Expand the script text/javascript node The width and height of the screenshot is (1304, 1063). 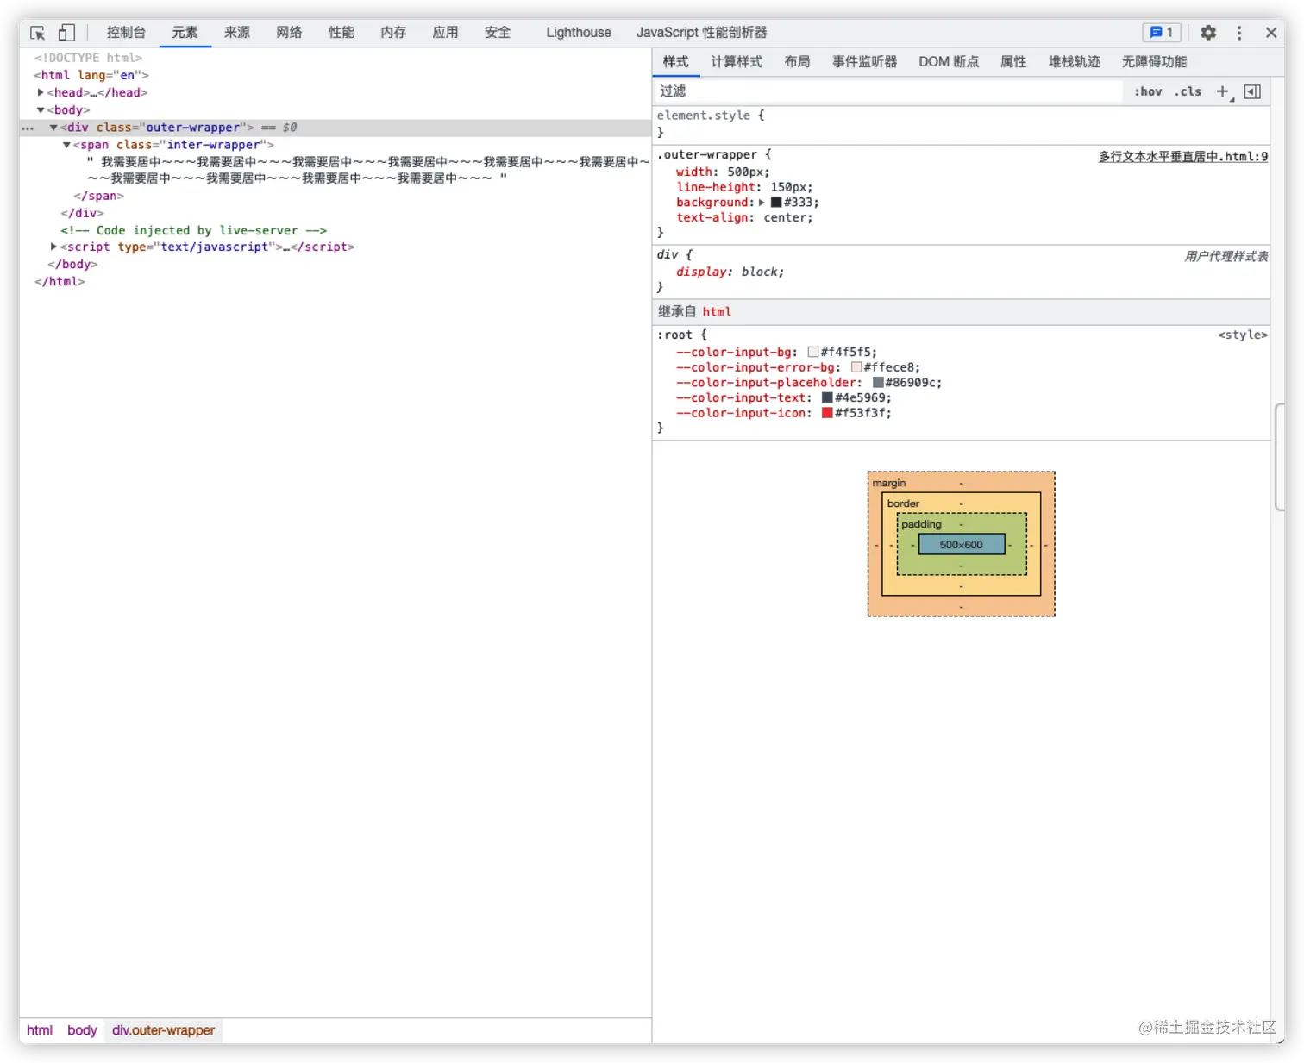pyautogui.click(x=53, y=247)
